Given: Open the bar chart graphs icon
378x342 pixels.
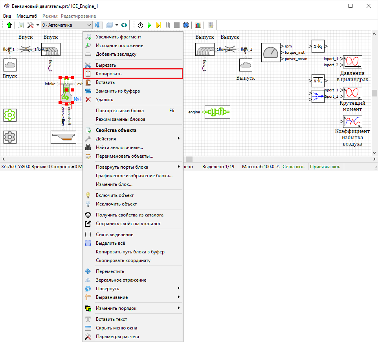Looking at the screenshot, I should point(198,25).
